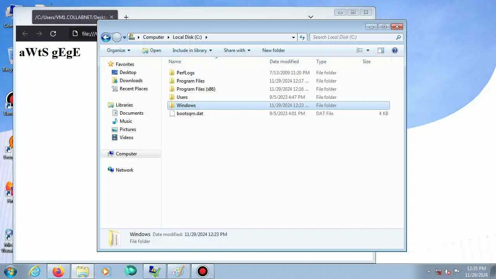
Task: Click the Change your view icon
Action: [x=360, y=50]
